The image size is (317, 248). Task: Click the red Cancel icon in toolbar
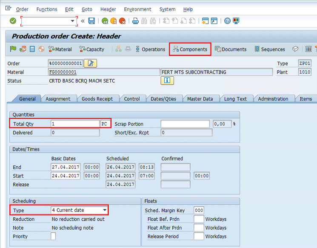point(122,21)
